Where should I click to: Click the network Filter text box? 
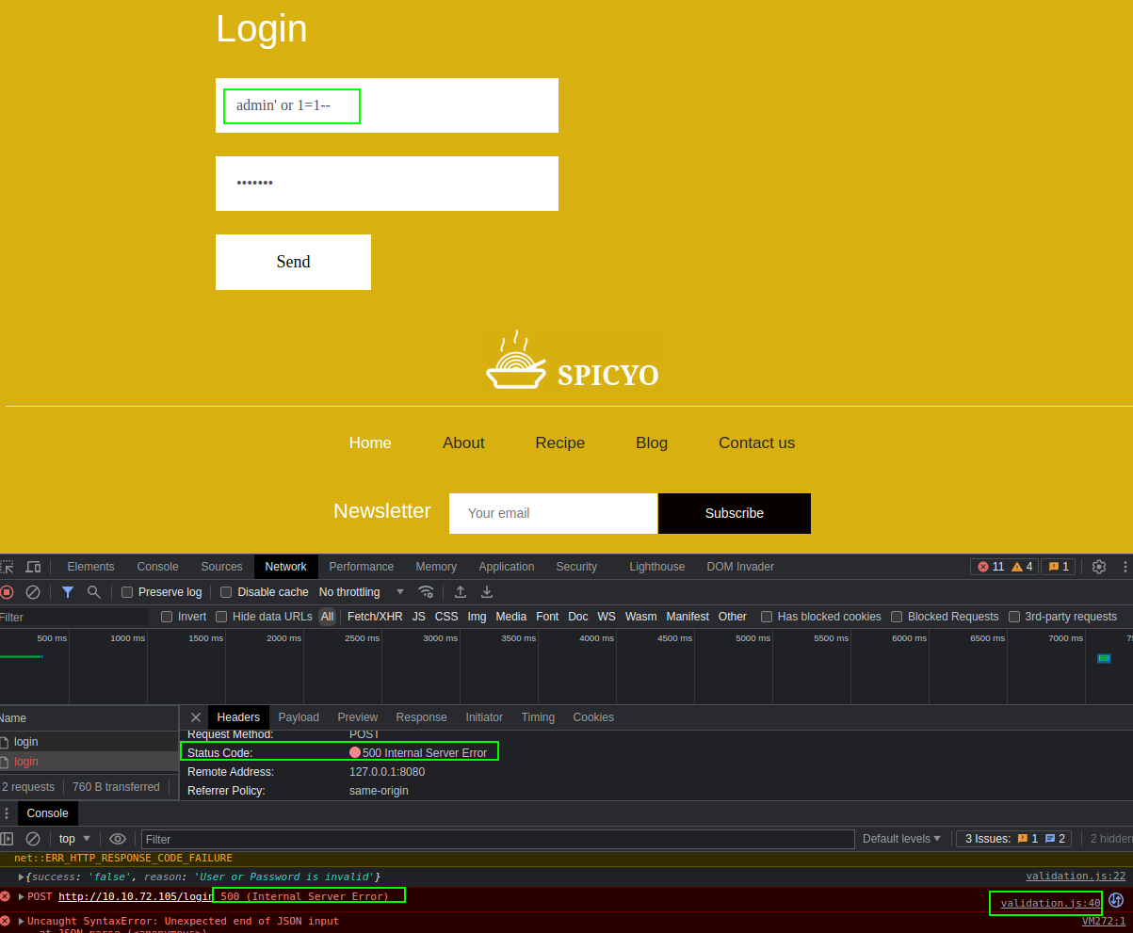pyautogui.click(x=74, y=617)
